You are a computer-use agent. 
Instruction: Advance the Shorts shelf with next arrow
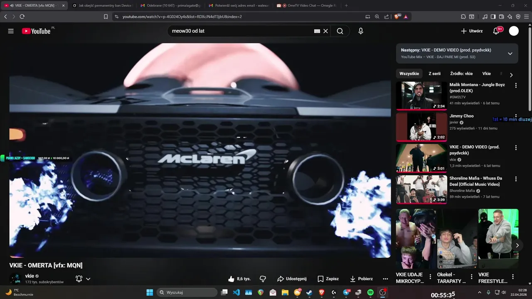[x=517, y=245]
